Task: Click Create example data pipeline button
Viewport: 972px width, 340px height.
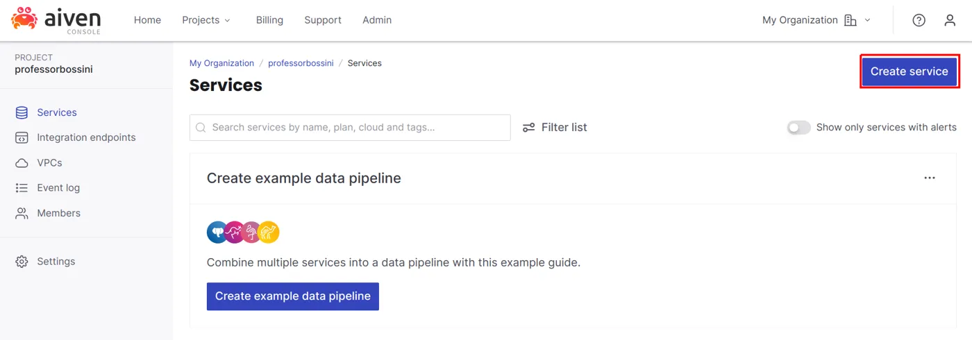Action: (293, 296)
